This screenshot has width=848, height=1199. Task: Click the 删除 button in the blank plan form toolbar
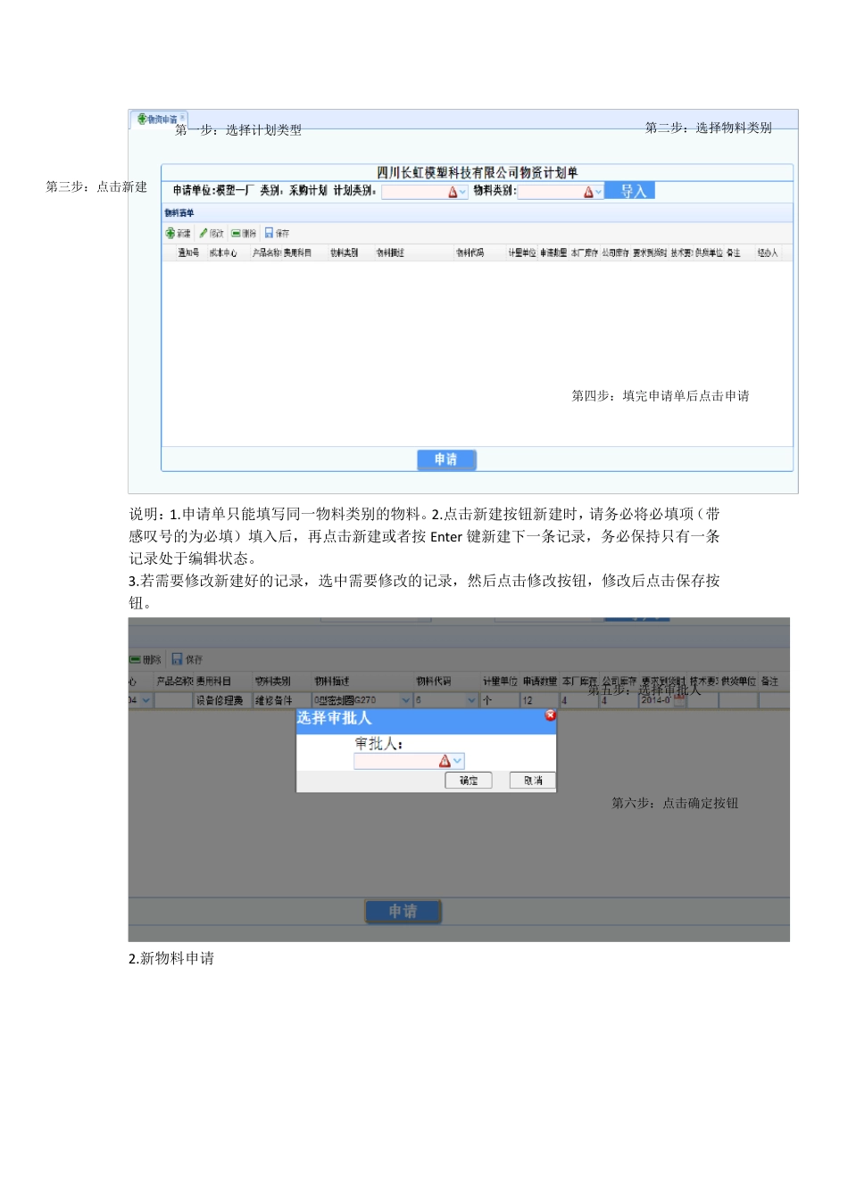click(x=244, y=233)
